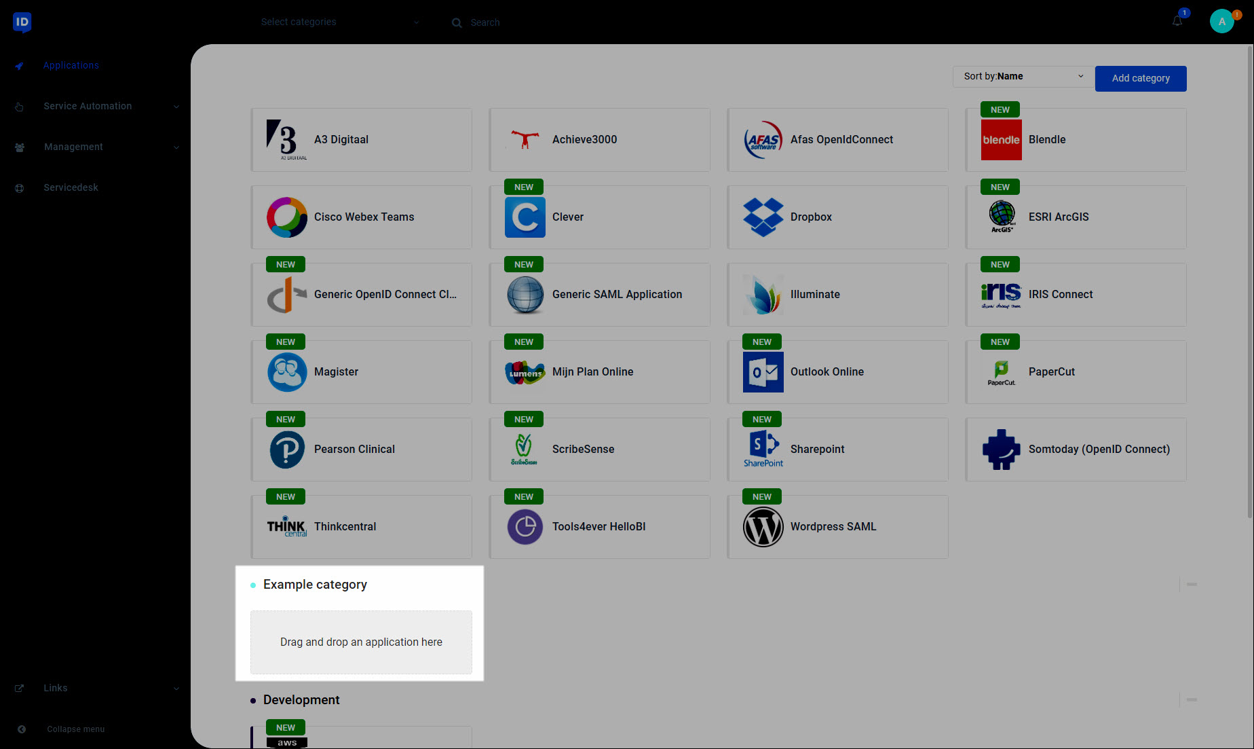The height and width of the screenshot is (749, 1254).
Task: Open the Select categories dropdown
Action: point(339,22)
